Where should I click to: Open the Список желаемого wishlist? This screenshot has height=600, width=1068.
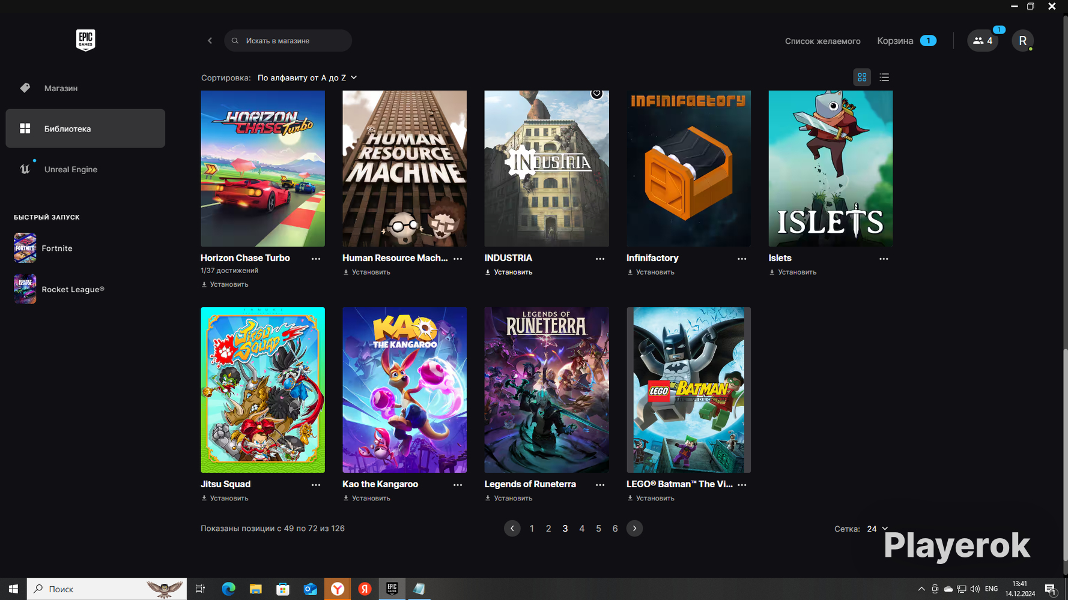pyautogui.click(x=822, y=41)
